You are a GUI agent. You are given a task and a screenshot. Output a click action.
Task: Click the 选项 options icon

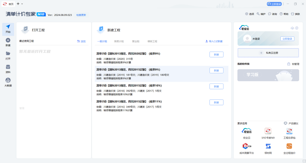[x=247, y=14]
